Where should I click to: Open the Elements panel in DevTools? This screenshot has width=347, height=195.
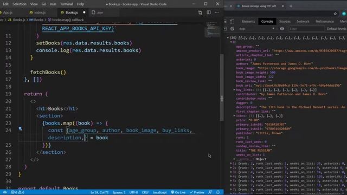coord(248,22)
